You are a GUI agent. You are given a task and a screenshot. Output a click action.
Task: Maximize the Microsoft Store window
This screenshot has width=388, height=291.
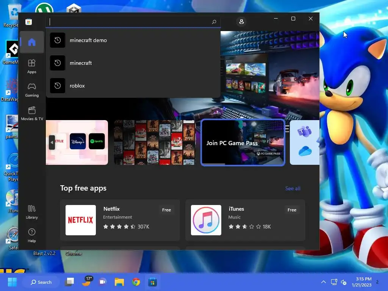coord(293,19)
